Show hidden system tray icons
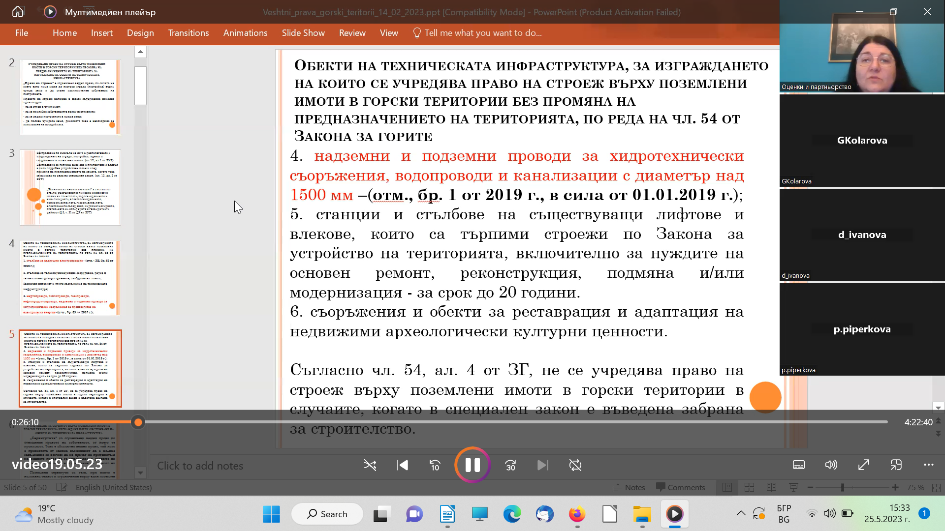The height and width of the screenshot is (531, 945). [741, 514]
